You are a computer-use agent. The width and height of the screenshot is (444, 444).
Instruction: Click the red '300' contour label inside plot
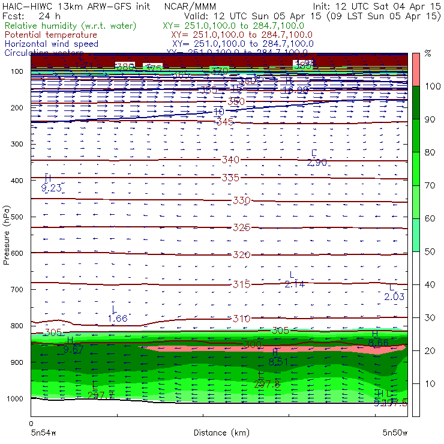coord(253,344)
